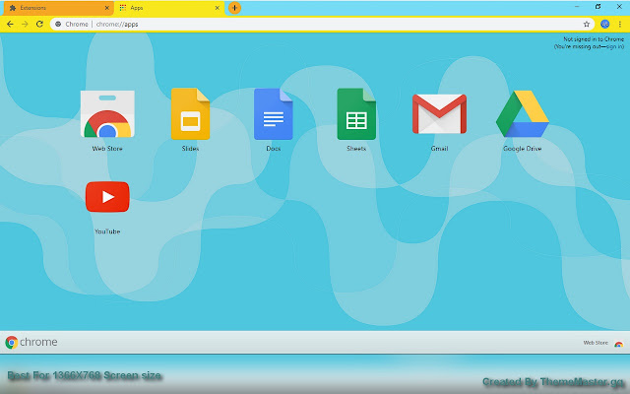Click the sign in link
Screen dimensions: 630x394
tap(614, 46)
